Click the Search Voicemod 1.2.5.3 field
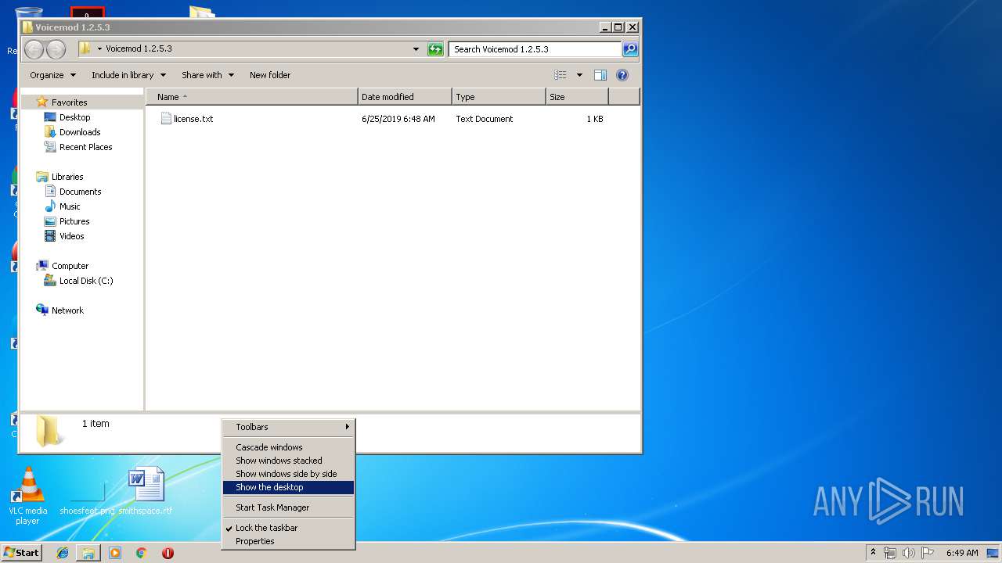 535,49
